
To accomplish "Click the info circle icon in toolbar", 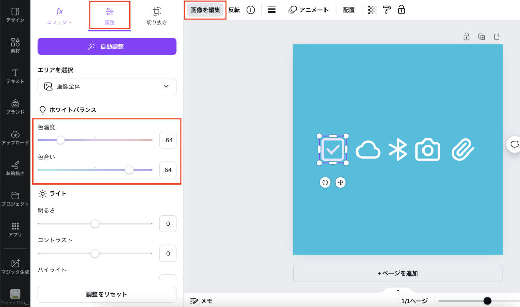I will 251,10.
